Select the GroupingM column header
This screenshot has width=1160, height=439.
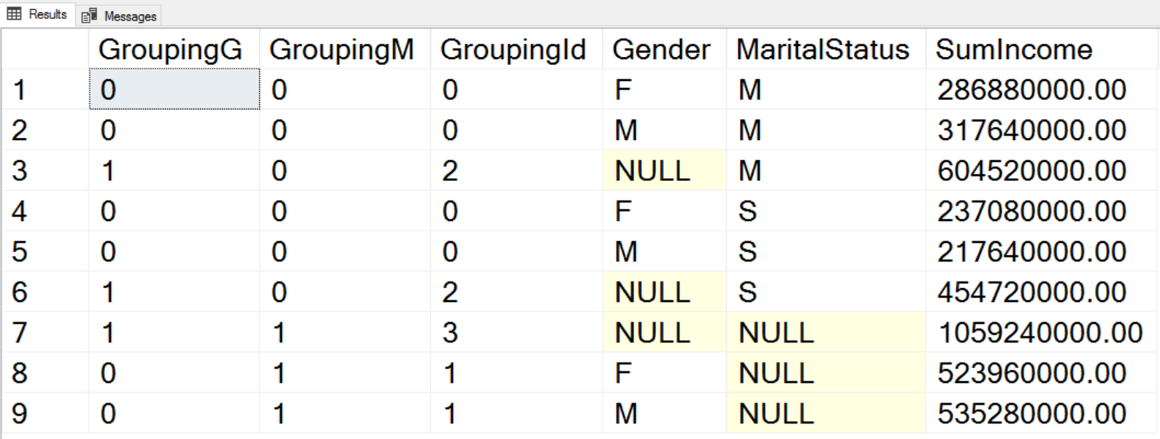341,50
